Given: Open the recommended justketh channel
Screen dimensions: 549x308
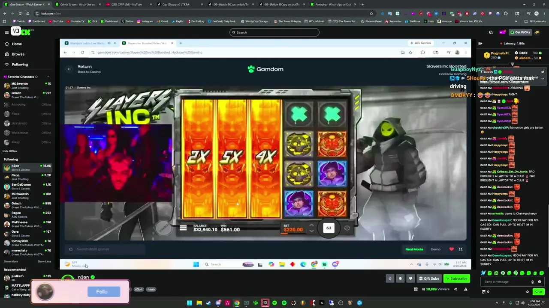Looking at the screenshot, I should click(27, 278).
